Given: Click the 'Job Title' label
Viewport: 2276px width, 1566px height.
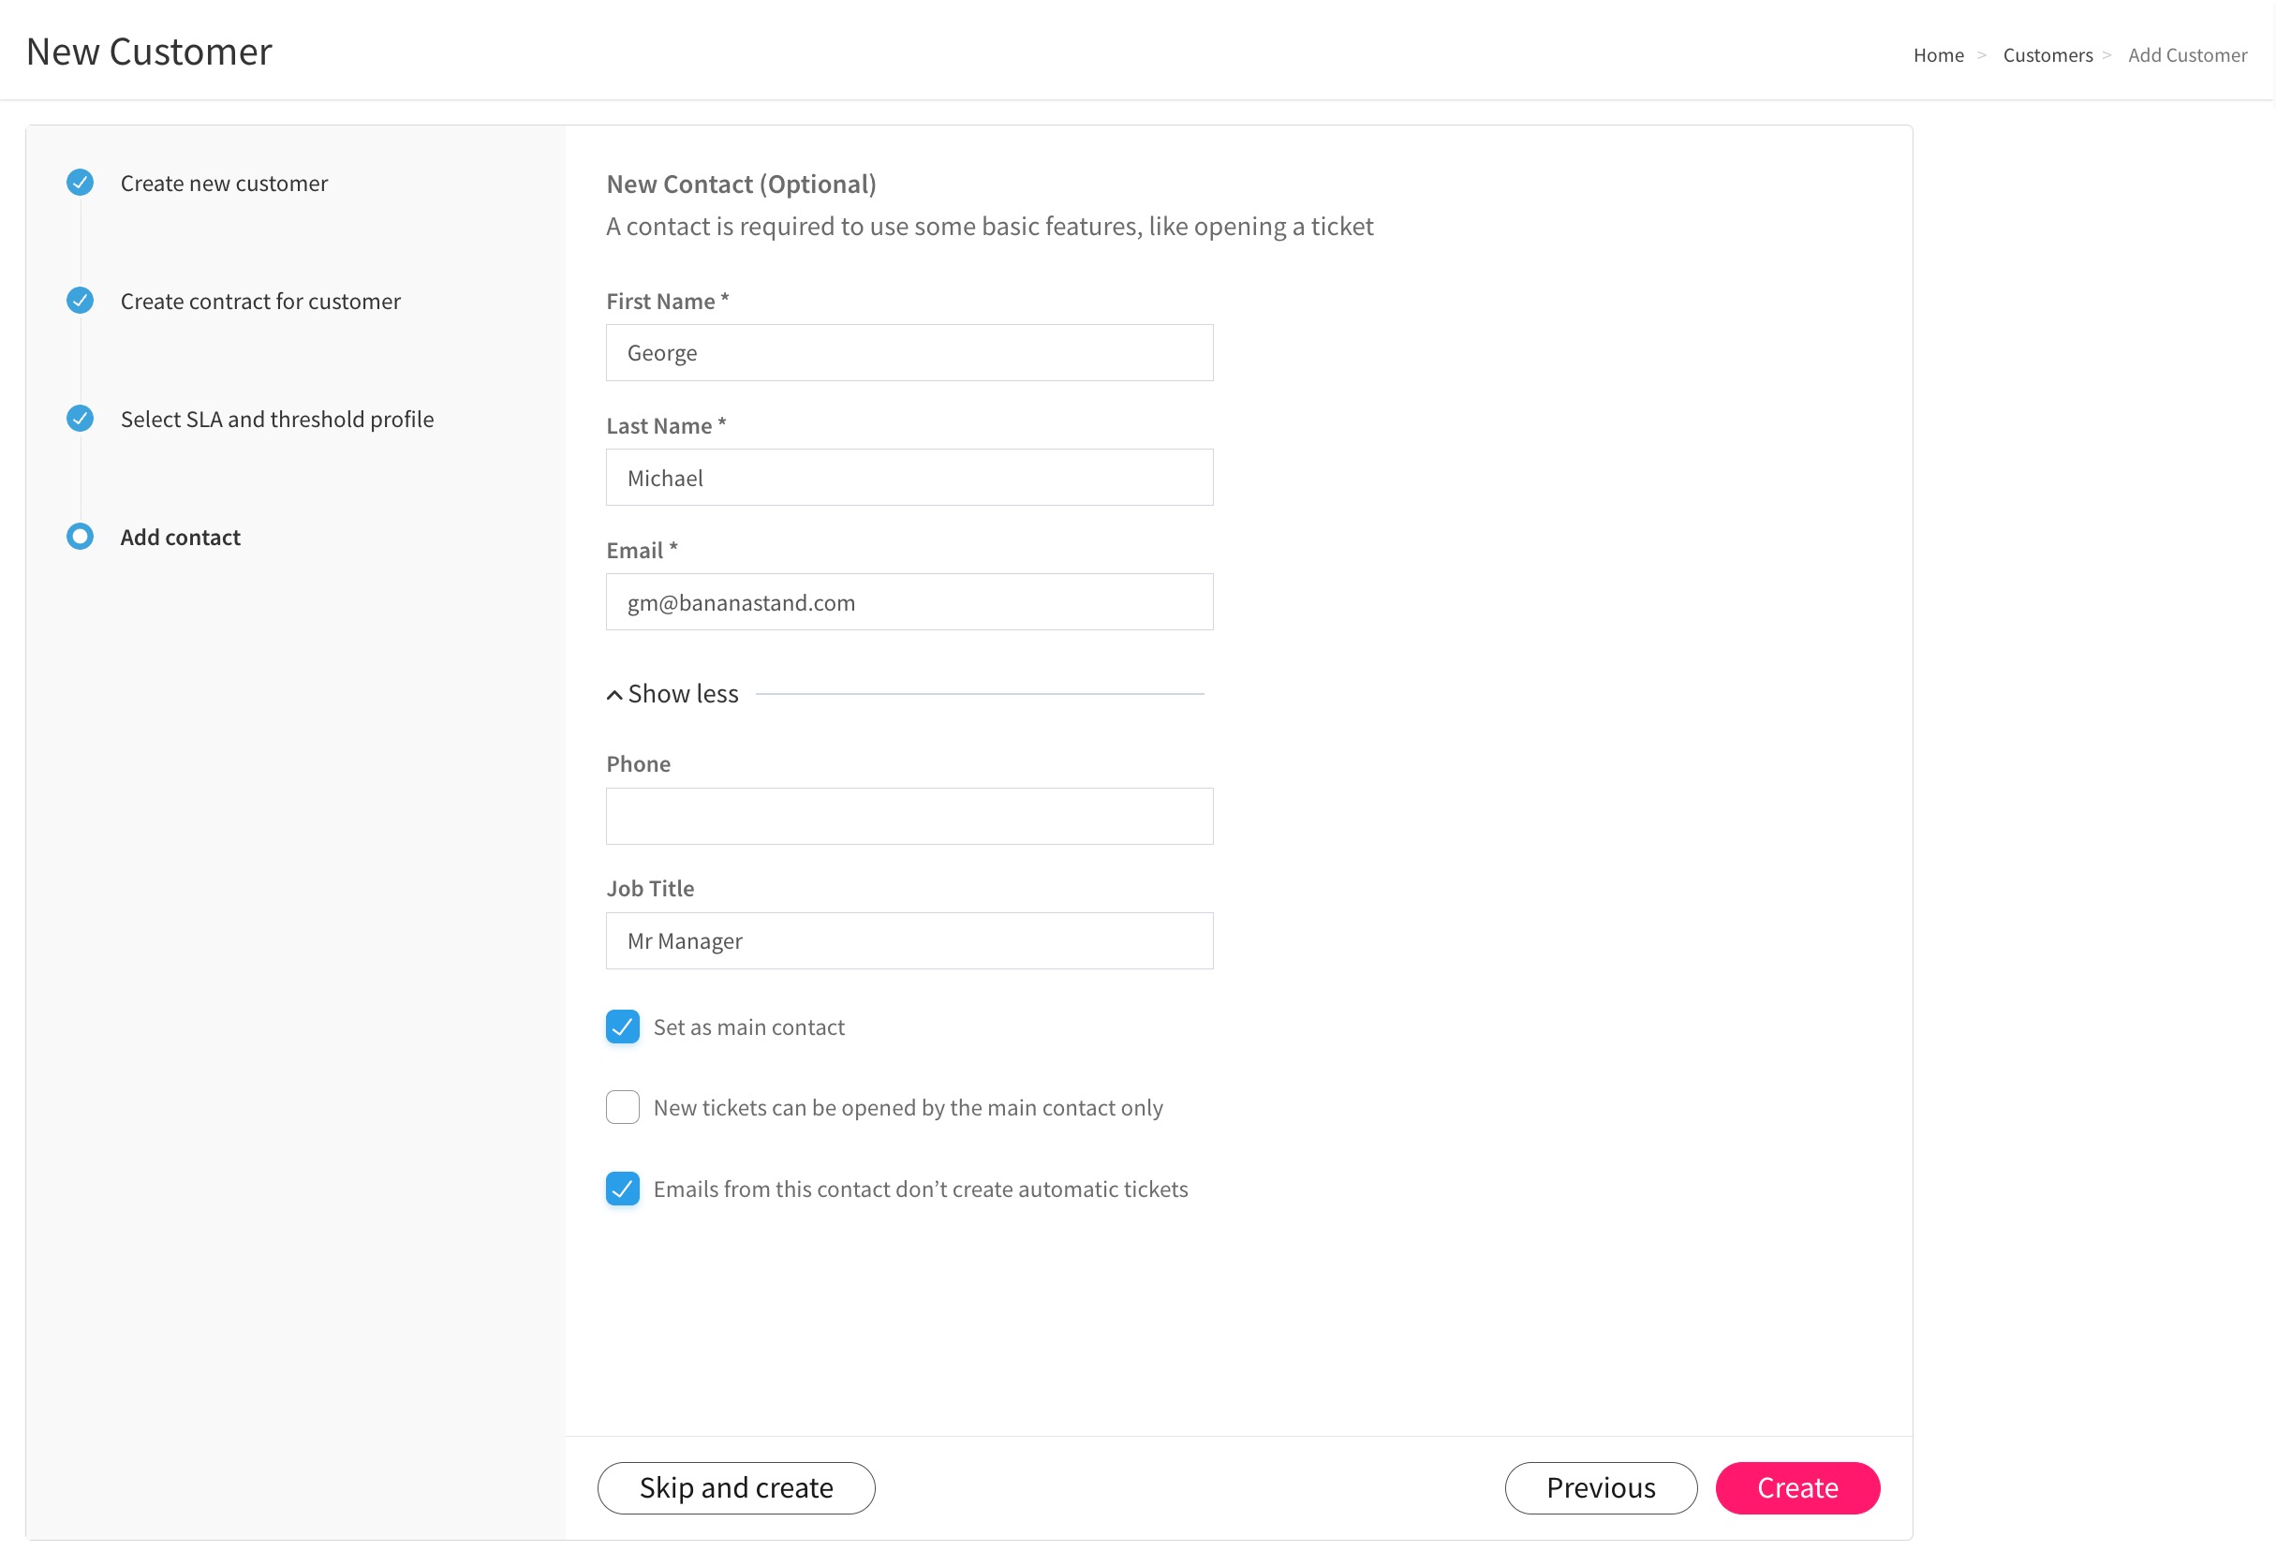Looking at the screenshot, I should 650,889.
